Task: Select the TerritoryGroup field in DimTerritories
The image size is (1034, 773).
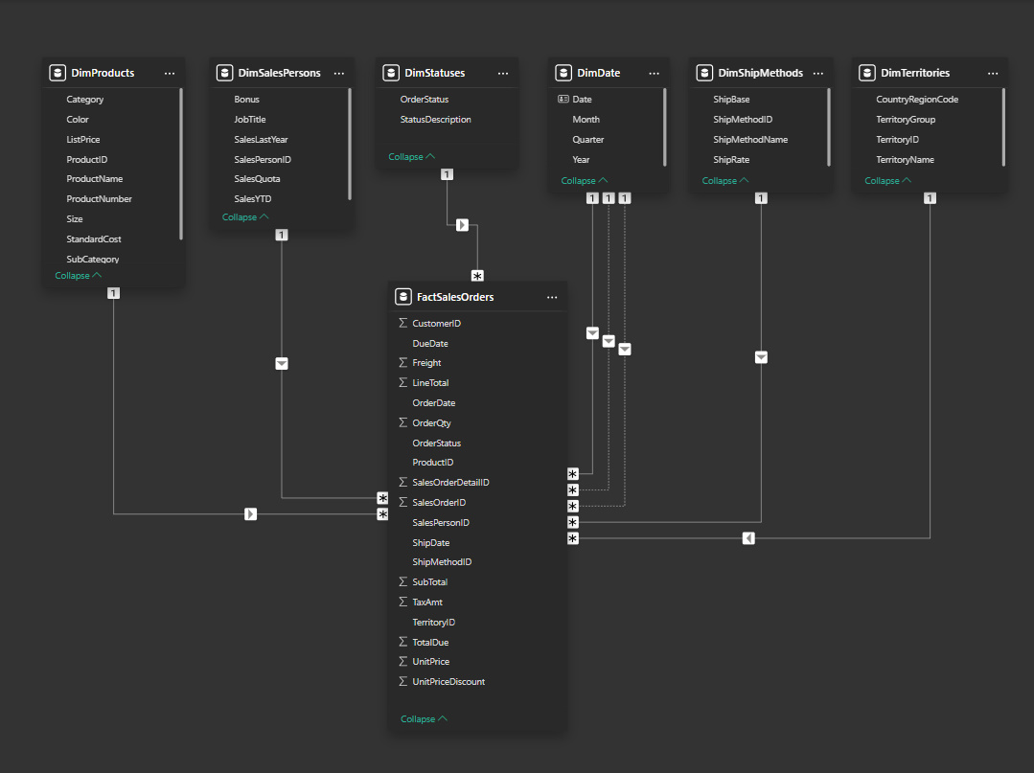Action: [x=907, y=120]
